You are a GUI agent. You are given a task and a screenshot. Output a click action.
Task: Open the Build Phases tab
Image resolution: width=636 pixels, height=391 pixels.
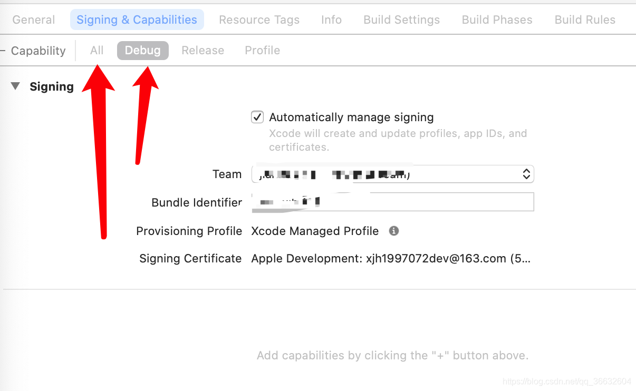pos(497,20)
